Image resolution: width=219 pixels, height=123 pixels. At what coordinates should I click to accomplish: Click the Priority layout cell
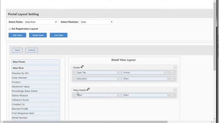pyautogui.click(x=145, y=73)
